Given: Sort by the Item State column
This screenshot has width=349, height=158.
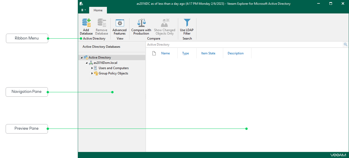Looking at the screenshot, I should (208, 53).
